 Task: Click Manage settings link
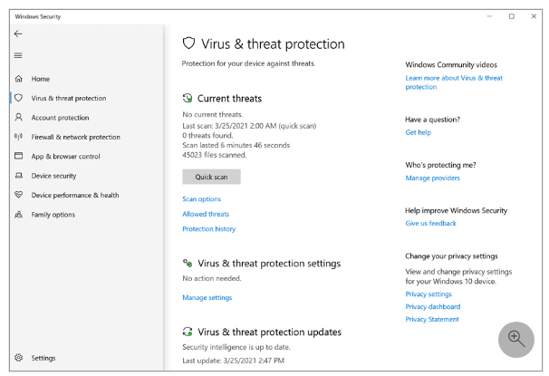pos(207,297)
